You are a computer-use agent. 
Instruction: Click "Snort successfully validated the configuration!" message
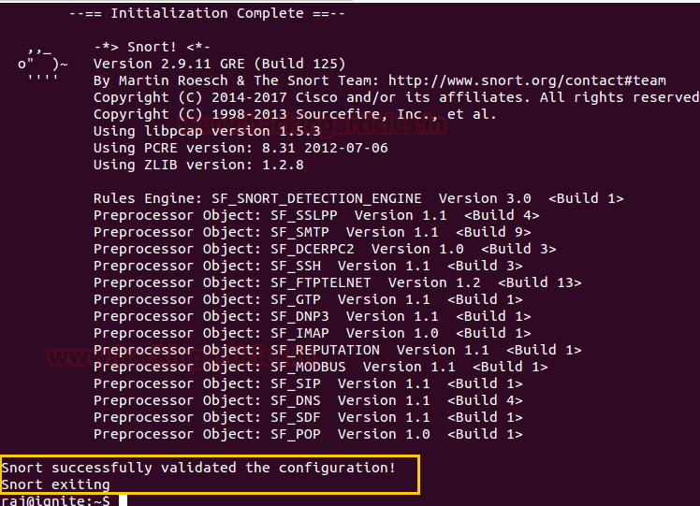[198, 467]
